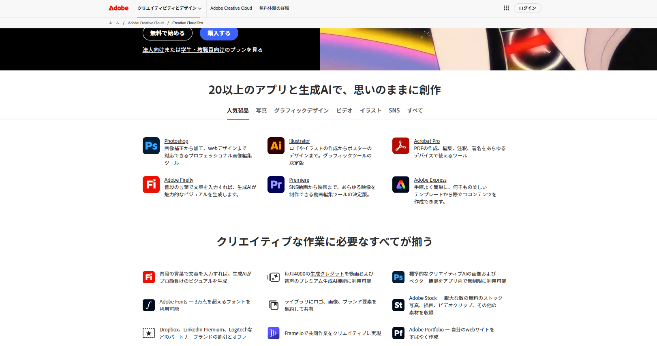The width and height of the screenshot is (657, 346).
Task: Select the すべて tab
Action: pos(415,110)
